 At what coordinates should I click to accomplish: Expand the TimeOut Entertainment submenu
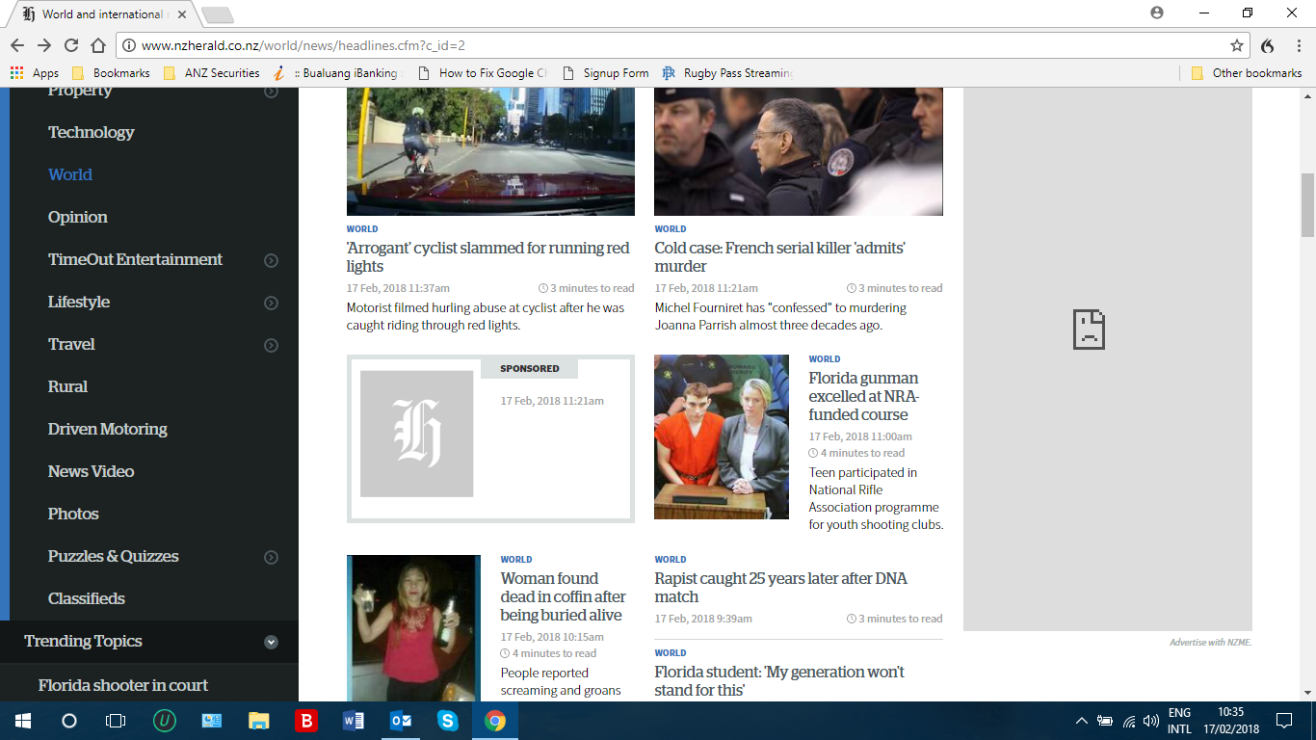271,260
